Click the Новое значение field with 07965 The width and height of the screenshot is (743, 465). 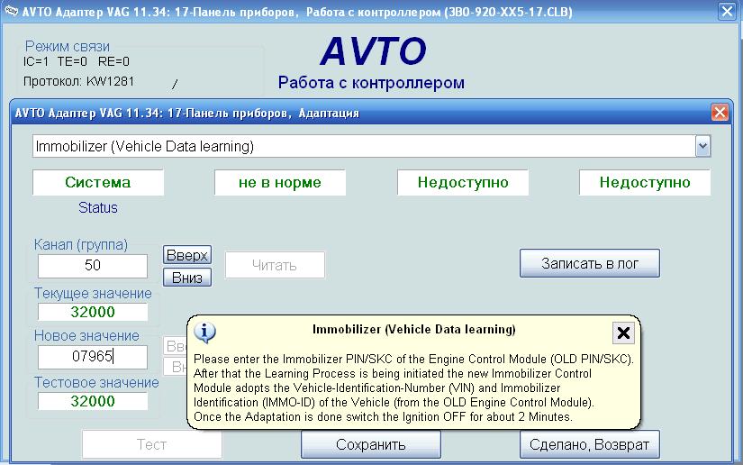pyautogui.click(x=93, y=357)
